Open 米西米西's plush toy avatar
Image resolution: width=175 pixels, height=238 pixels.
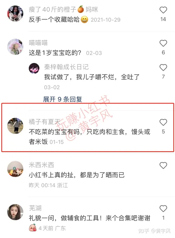click(x=15, y=169)
